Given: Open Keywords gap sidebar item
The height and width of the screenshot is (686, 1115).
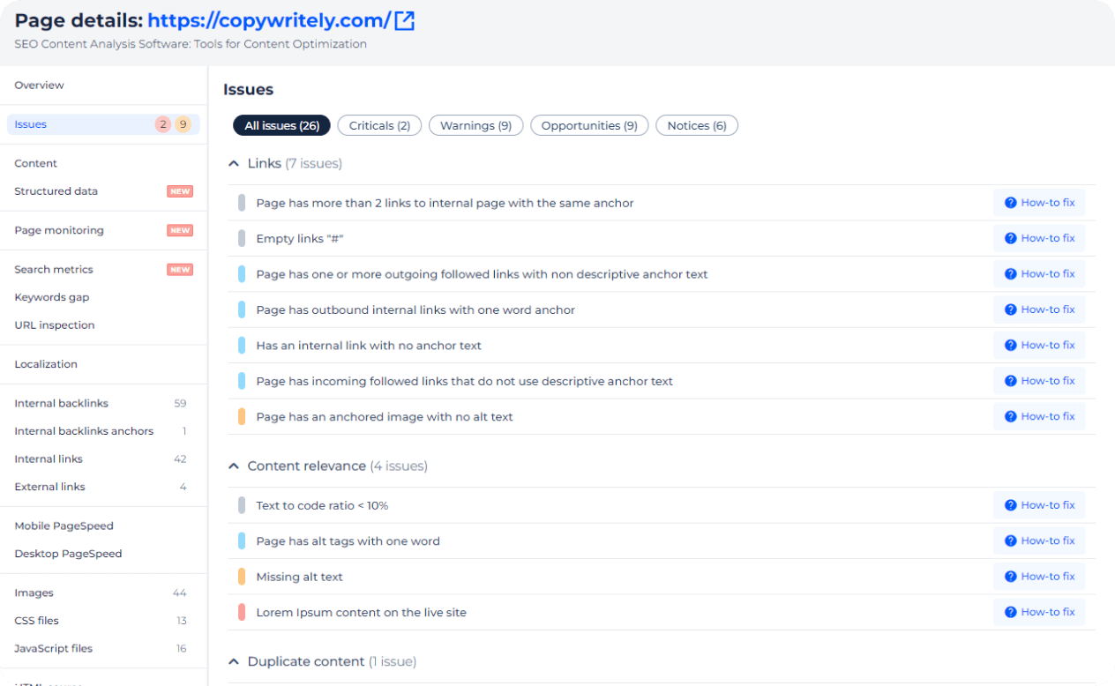Looking at the screenshot, I should click(x=51, y=297).
